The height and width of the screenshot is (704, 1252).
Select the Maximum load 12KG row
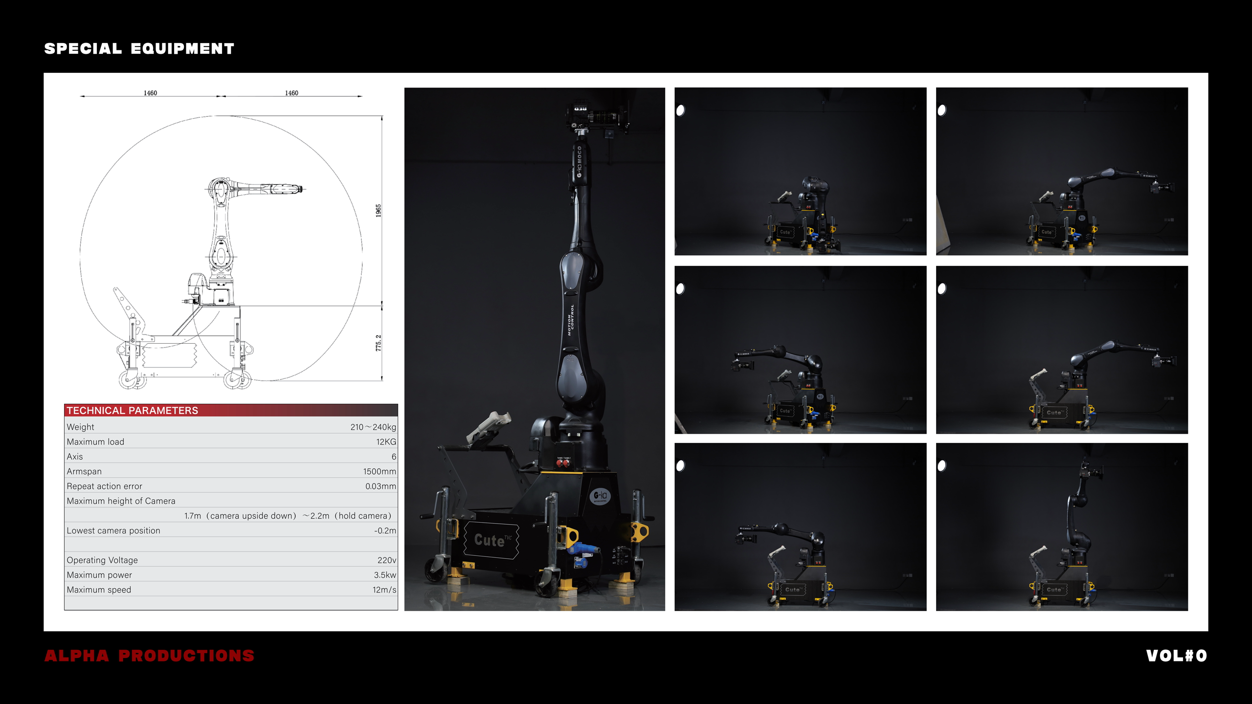tap(231, 441)
